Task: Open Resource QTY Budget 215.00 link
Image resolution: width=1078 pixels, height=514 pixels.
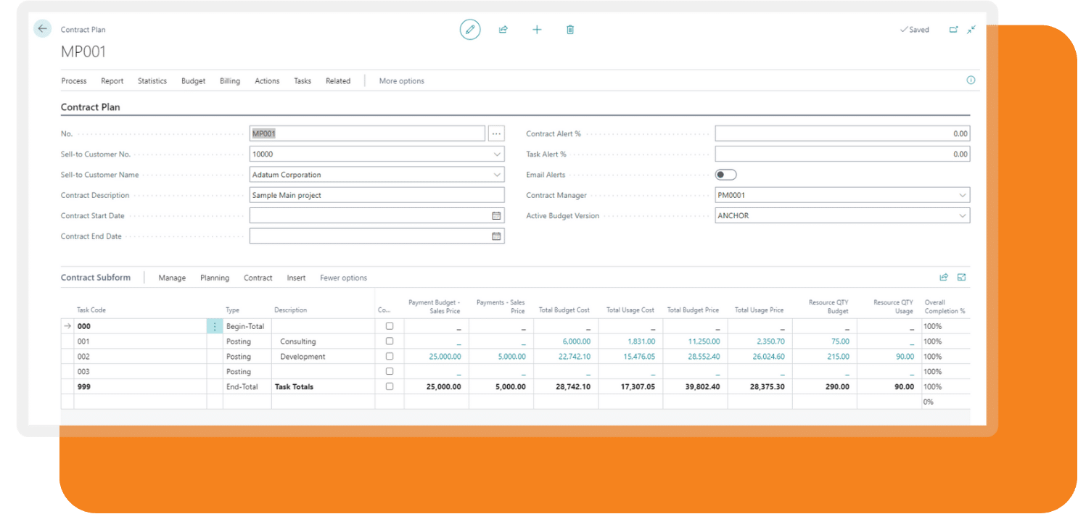Action: click(838, 357)
